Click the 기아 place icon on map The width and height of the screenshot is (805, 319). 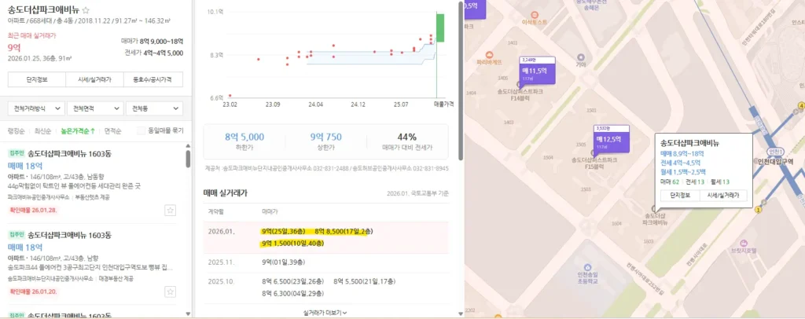tap(581, 57)
